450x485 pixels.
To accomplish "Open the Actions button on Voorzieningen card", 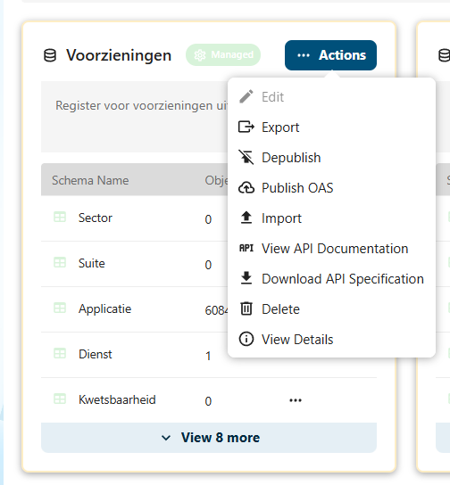I will [330, 55].
